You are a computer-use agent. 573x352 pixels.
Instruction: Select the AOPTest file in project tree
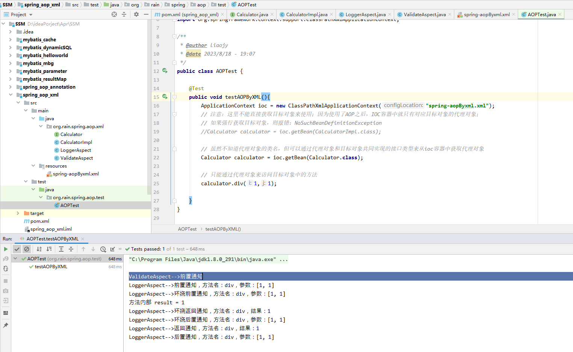(70, 205)
